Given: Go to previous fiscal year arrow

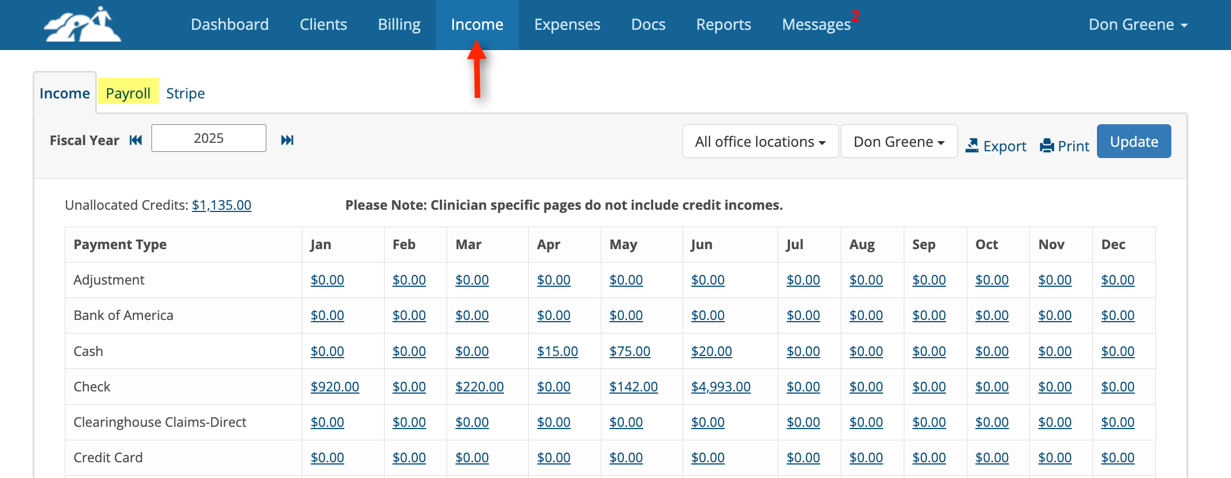Looking at the screenshot, I should pyautogui.click(x=136, y=140).
